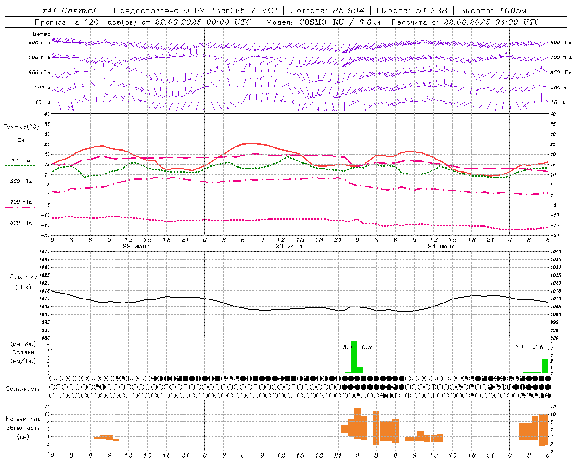The width and height of the screenshot is (574, 459).
Task: Select the elevation text Высота: 1005м
Action: [493, 11]
